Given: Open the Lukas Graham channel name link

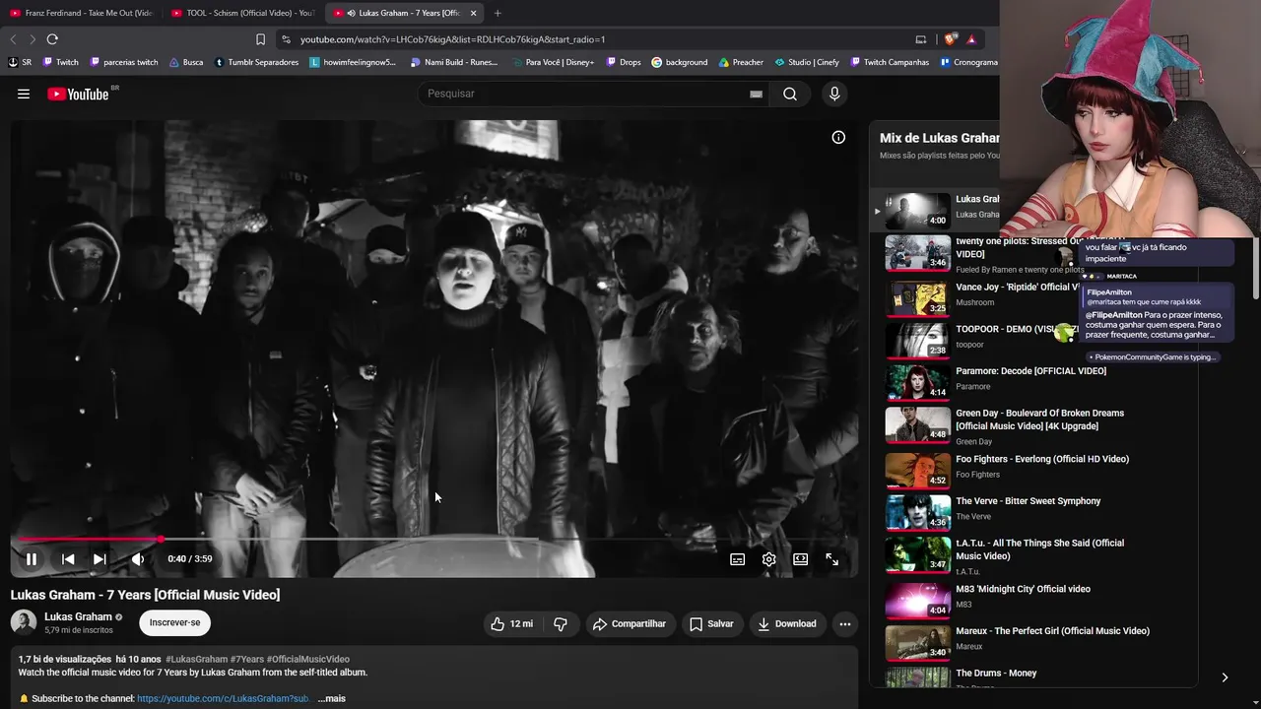Looking at the screenshot, I should click(78, 616).
